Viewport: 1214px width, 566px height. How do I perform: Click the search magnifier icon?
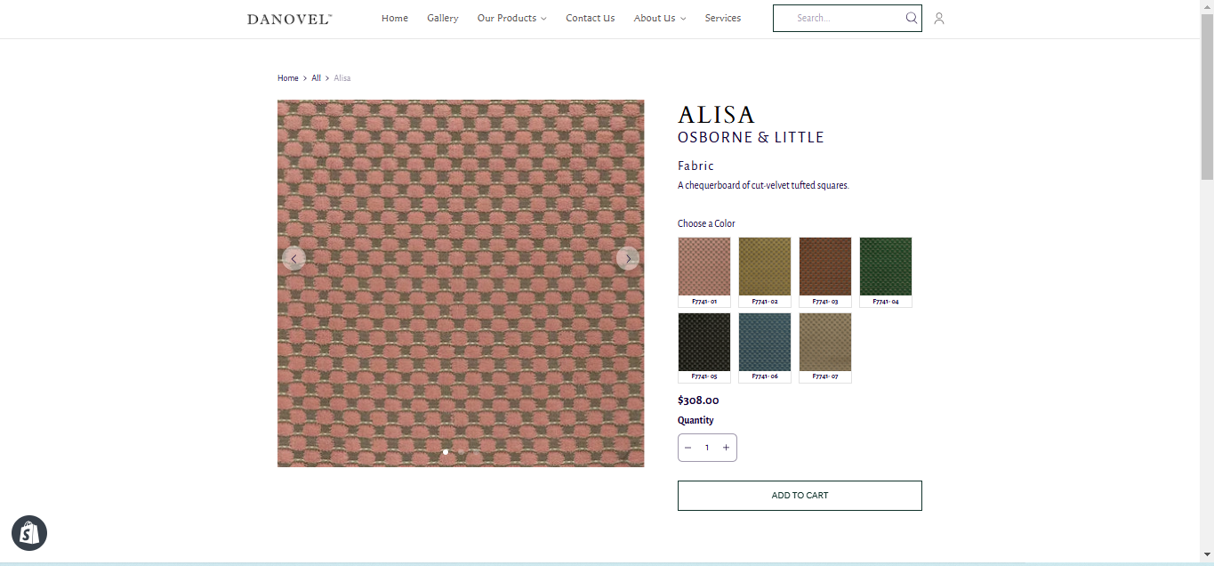tap(912, 18)
